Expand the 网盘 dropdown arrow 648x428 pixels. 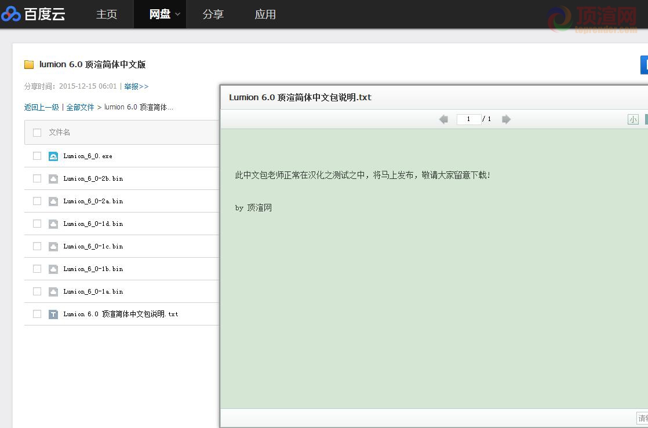click(178, 14)
